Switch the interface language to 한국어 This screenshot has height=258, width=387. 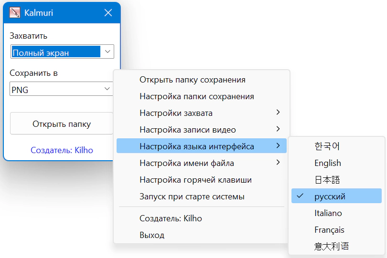tap(327, 146)
